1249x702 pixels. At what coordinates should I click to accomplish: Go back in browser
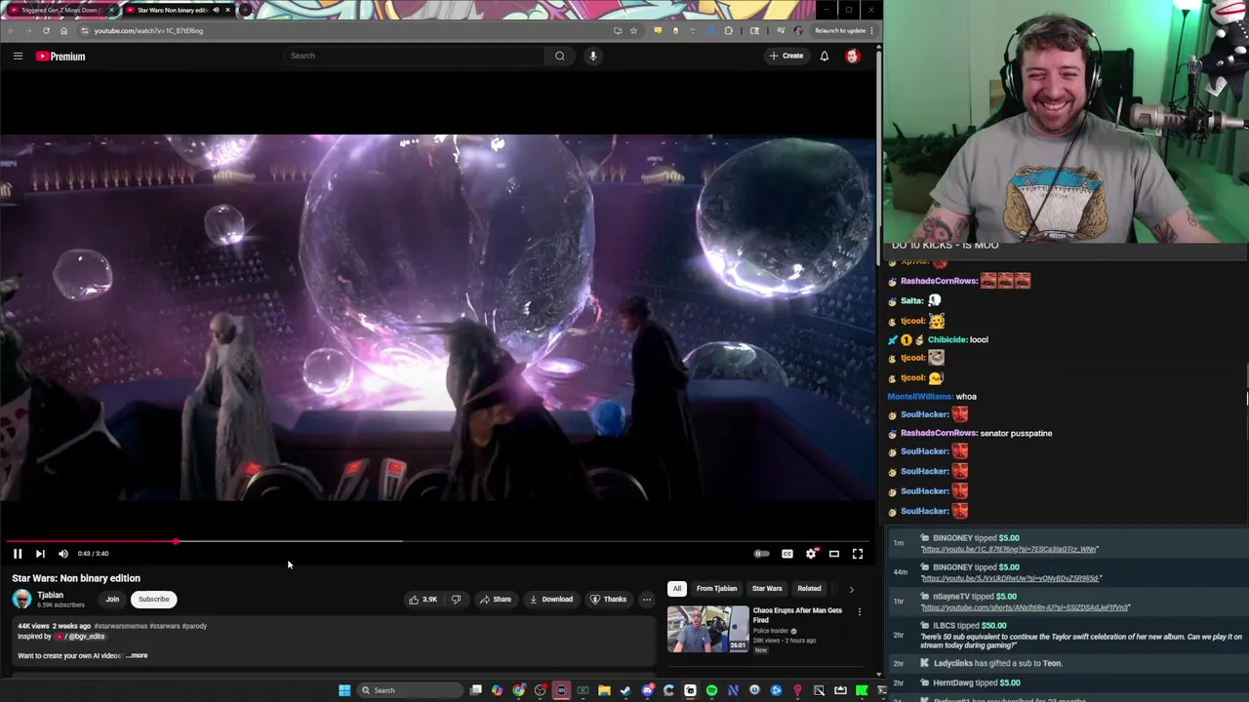coord(11,30)
